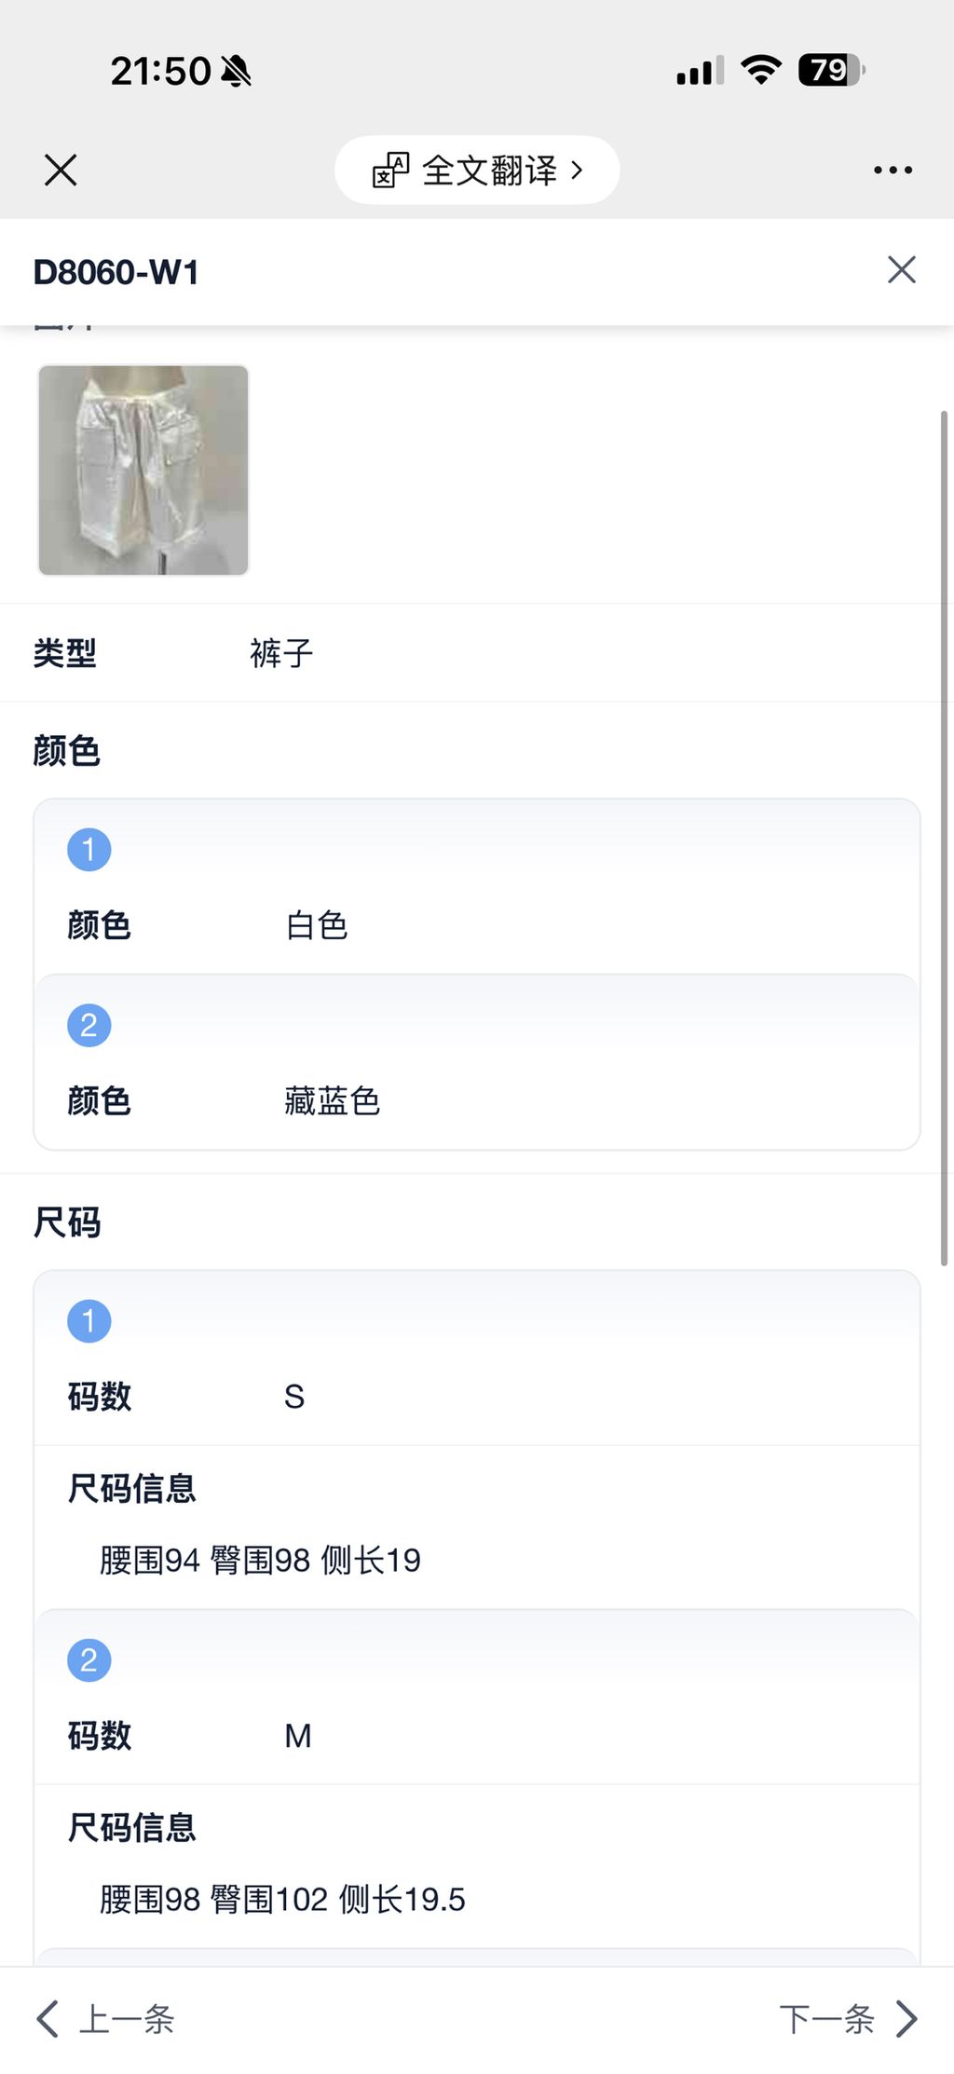Open the three-dot more options menu
The image size is (954, 2074).
click(x=893, y=171)
